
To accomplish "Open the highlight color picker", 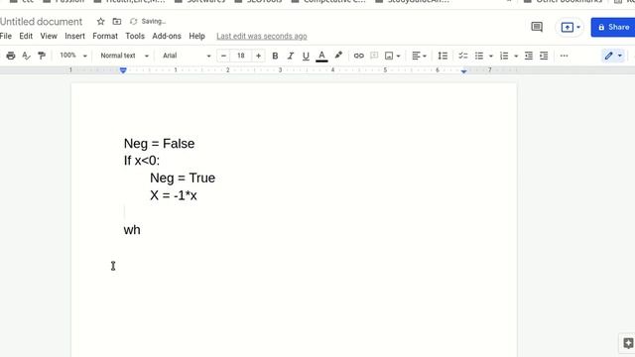I will pyautogui.click(x=338, y=56).
